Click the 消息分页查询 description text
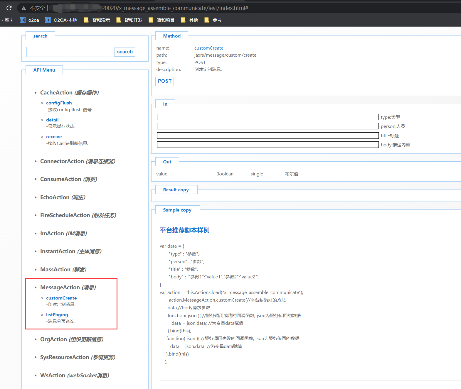 [61, 322]
